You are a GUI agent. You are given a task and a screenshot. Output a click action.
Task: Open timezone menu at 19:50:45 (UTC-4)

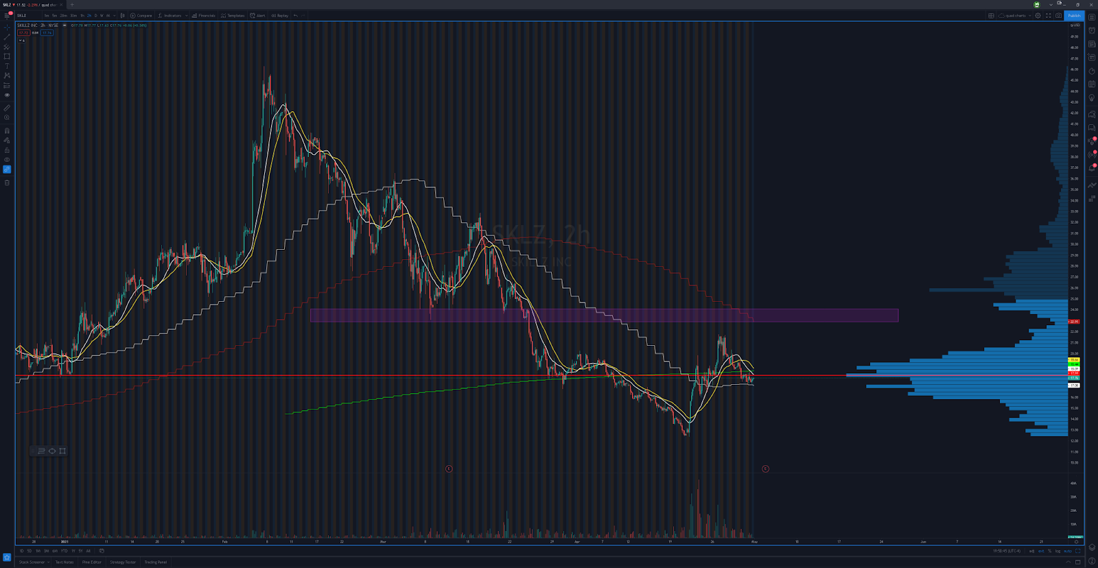[x=1007, y=551]
